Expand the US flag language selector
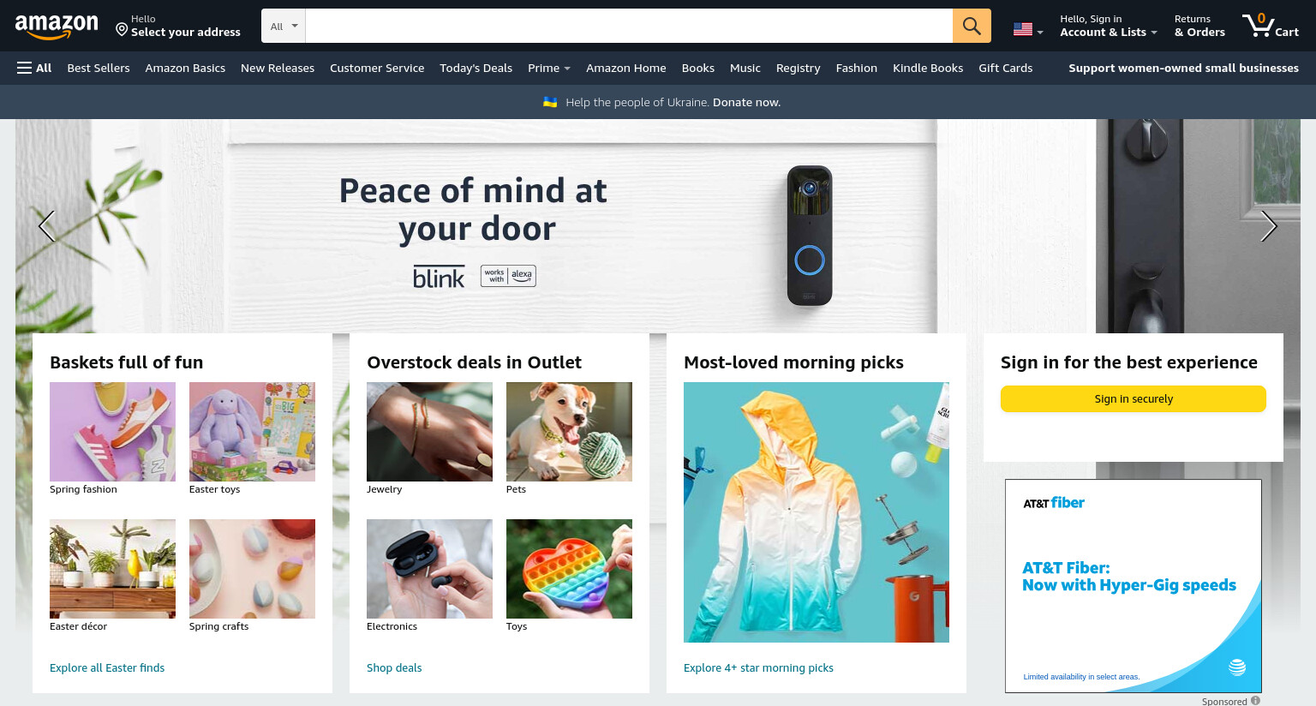1316x706 pixels. (x=1028, y=29)
